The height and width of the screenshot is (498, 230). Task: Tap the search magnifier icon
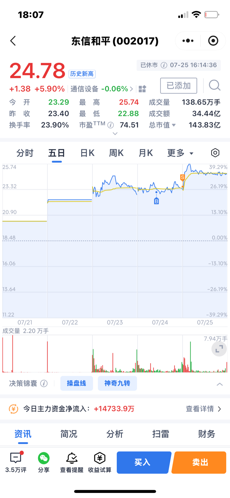coord(214,85)
